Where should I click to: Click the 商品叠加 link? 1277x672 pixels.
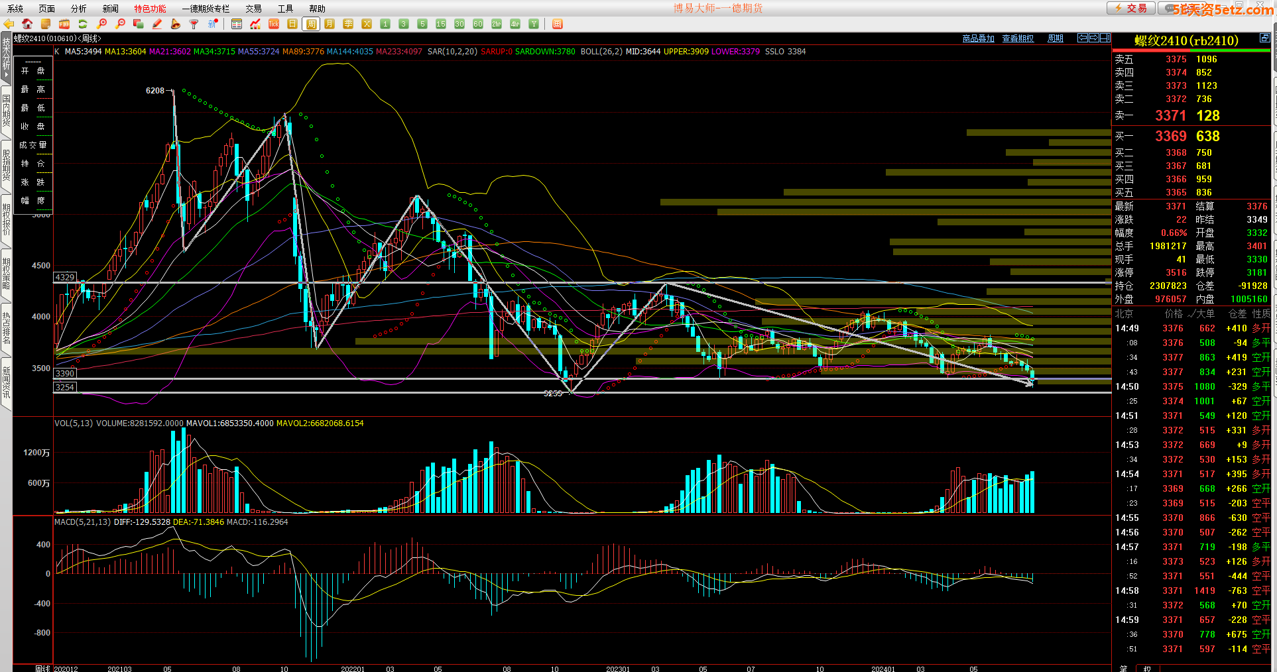[978, 38]
